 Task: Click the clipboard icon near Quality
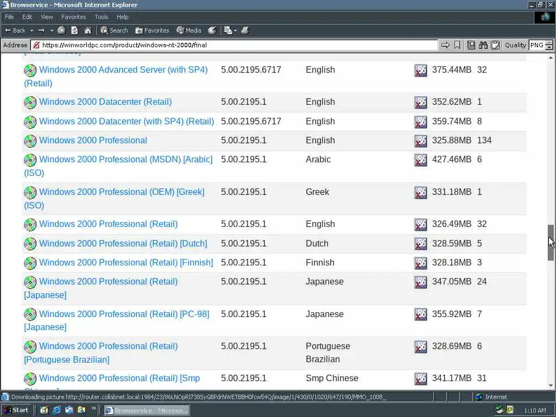tap(495, 45)
